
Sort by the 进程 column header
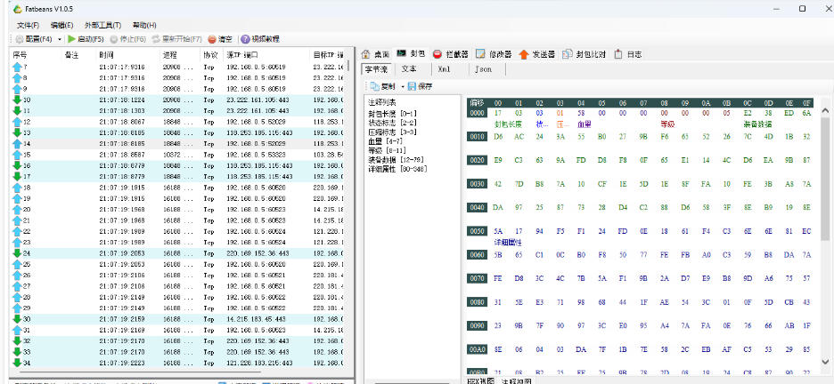click(x=168, y=55)
